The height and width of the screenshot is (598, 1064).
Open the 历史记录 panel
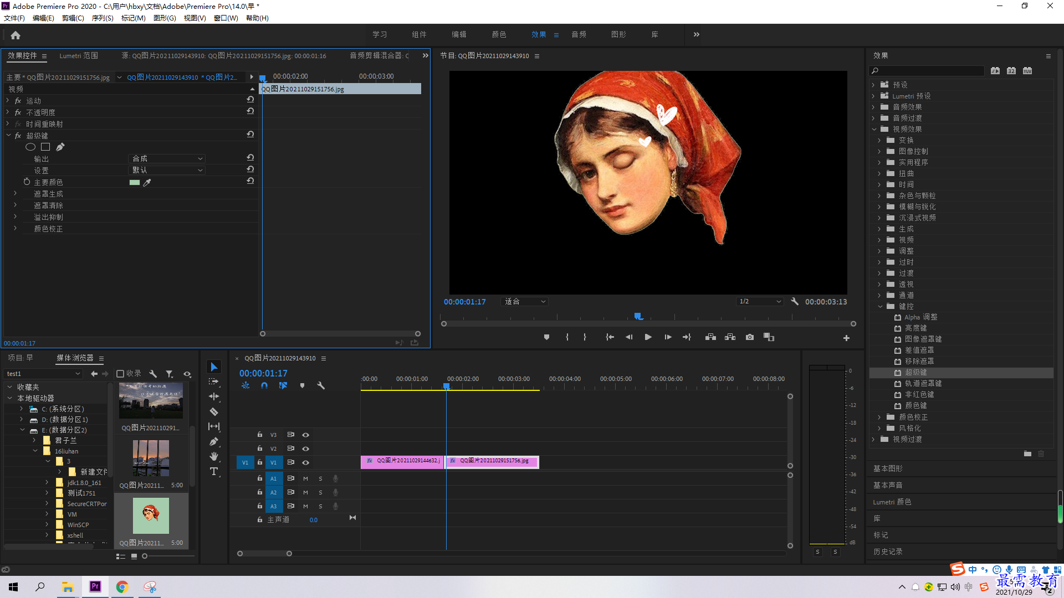coord(888,552)
